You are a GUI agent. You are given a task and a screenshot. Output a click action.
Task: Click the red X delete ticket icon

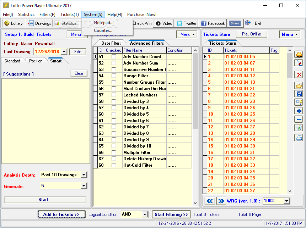point(299,74)
